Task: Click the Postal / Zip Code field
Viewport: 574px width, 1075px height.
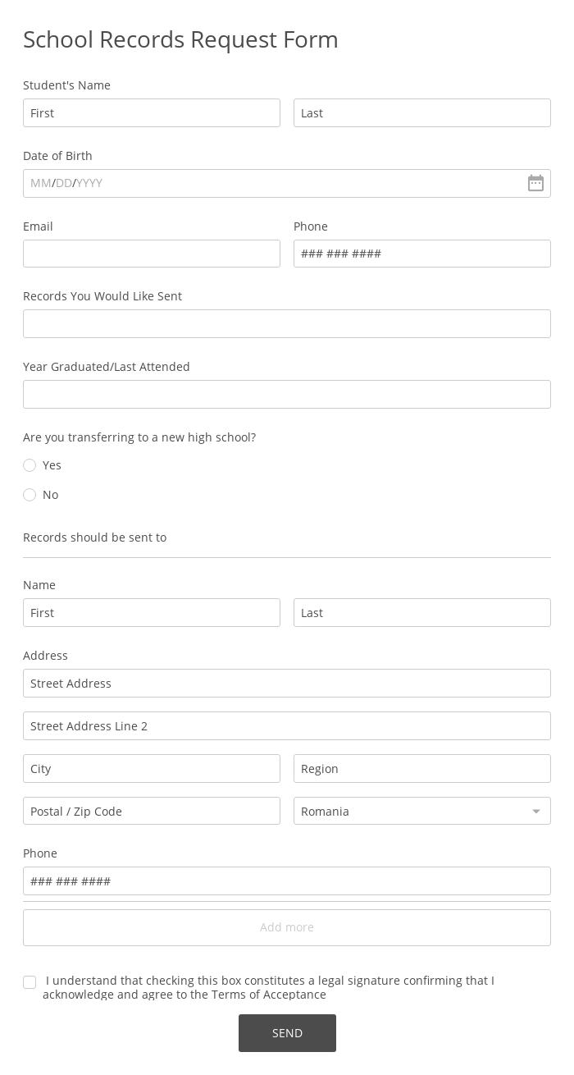Action: point(152,811)
